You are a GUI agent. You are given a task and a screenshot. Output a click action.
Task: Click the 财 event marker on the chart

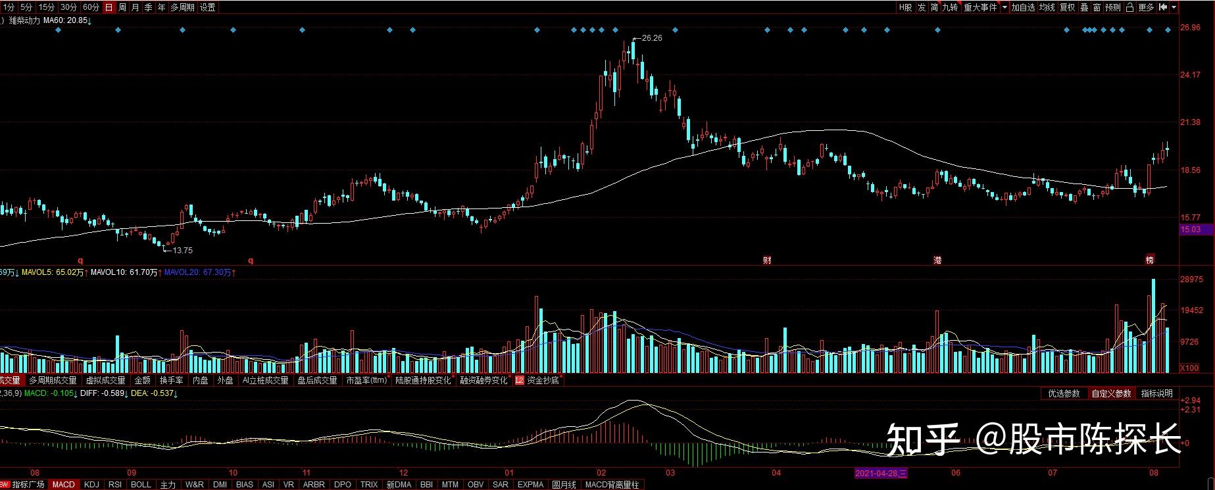[x=767, y=260]
